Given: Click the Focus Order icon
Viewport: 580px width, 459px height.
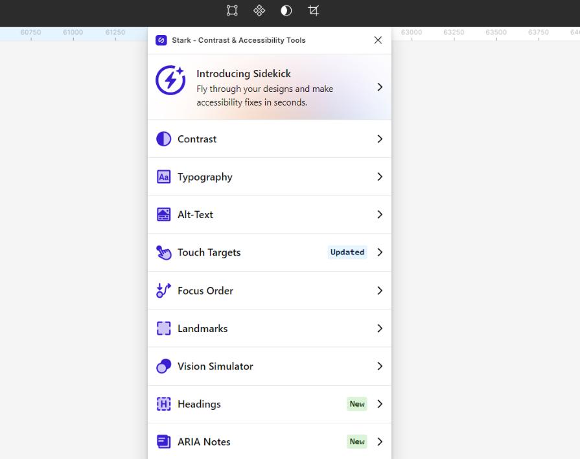Looking at the screenshot, I should [x=163, y=290].
